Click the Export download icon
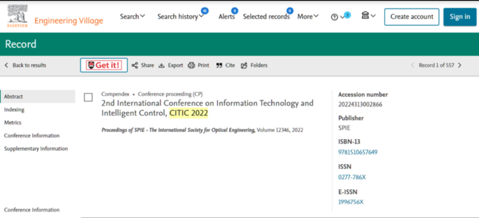479x218 pixels. click(x=162, y=65)
